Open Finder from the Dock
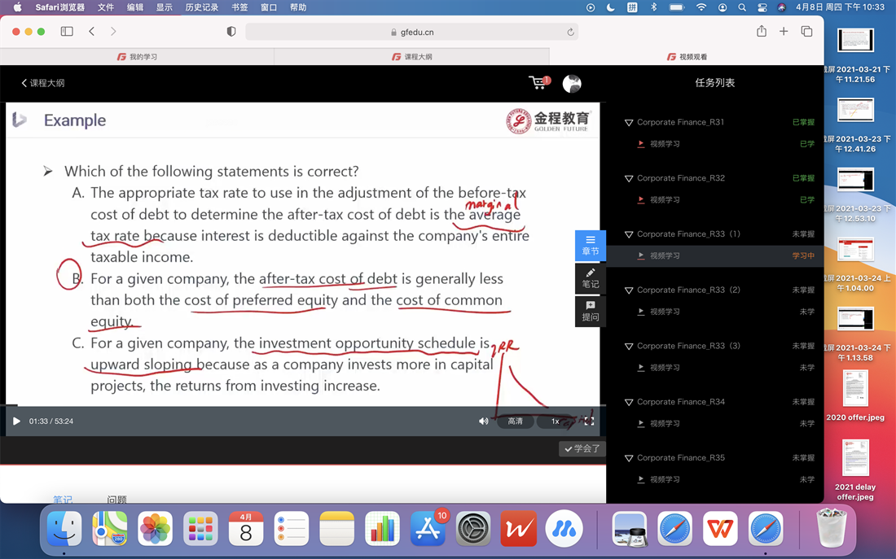896x559 pixels. click(x=64, y=529)
